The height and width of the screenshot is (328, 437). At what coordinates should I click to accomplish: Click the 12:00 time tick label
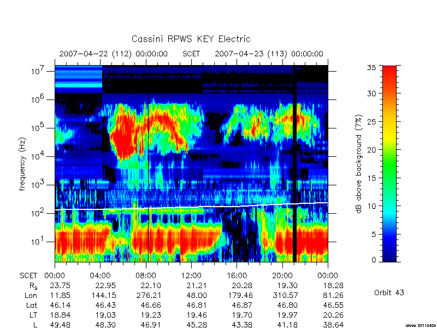click(x=191, y=276)
